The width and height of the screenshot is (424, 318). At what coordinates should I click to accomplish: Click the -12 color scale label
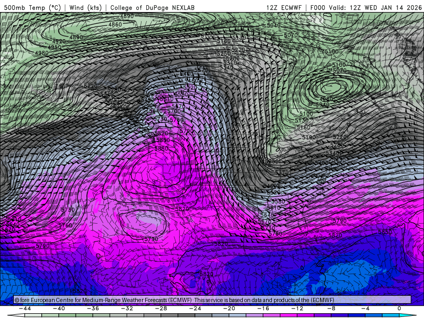coord(297,308)
